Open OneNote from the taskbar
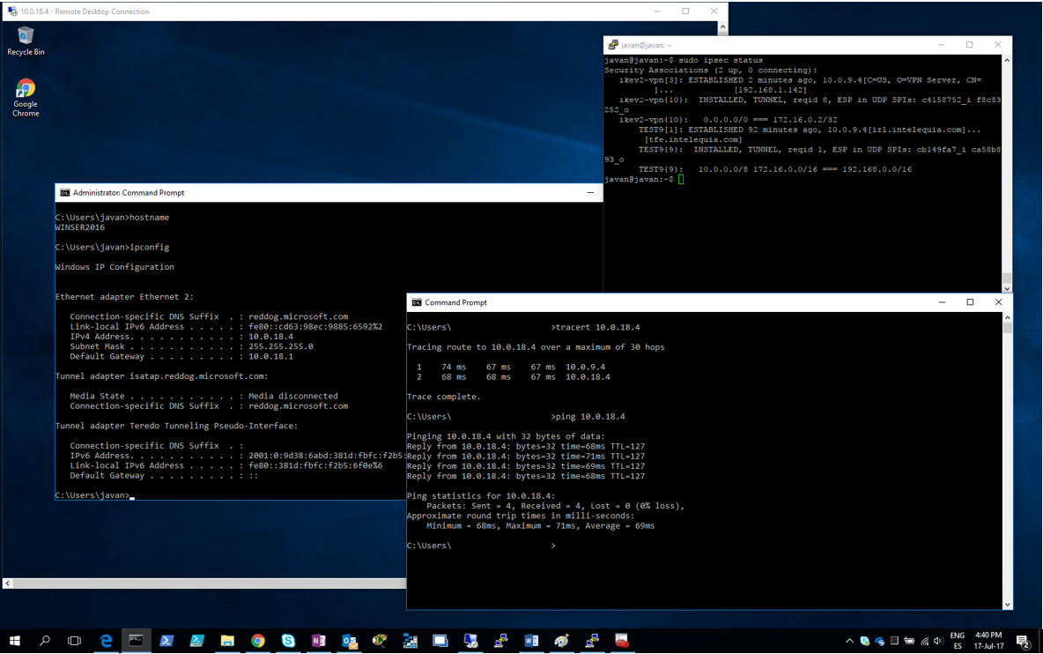Image resolution: width=1043 pixels, height=654 pixels. pos(318,641)
